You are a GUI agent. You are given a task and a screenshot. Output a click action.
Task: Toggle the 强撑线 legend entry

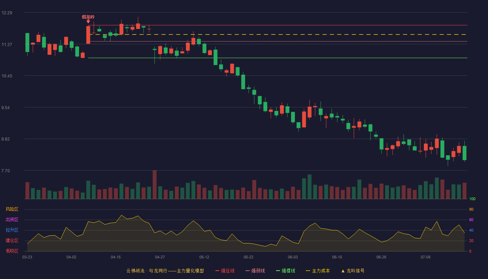click(285, 271)
